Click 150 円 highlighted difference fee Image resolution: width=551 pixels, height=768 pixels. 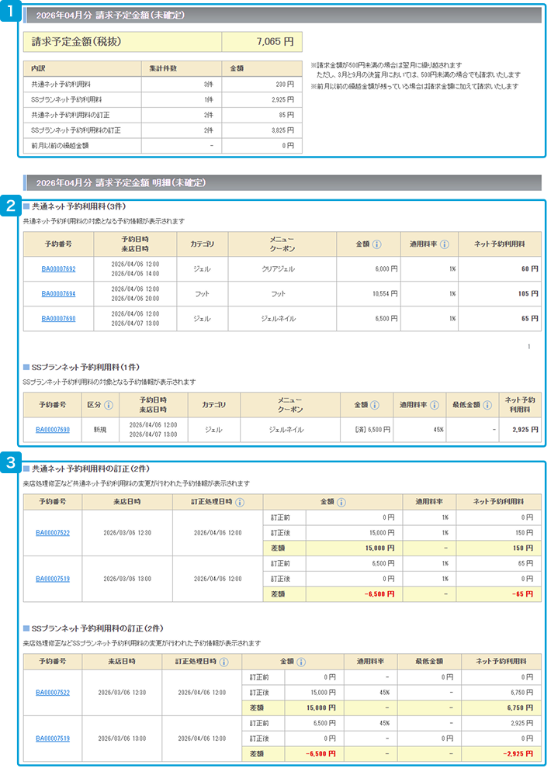(524, 548)
